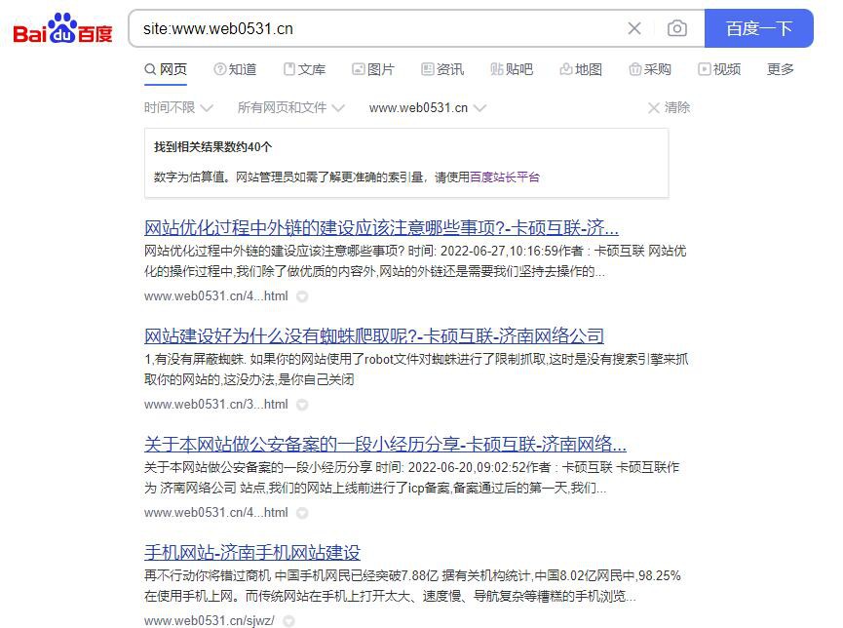Open the 手机网站-济南手机网站建设 result

tap(252, 553)
